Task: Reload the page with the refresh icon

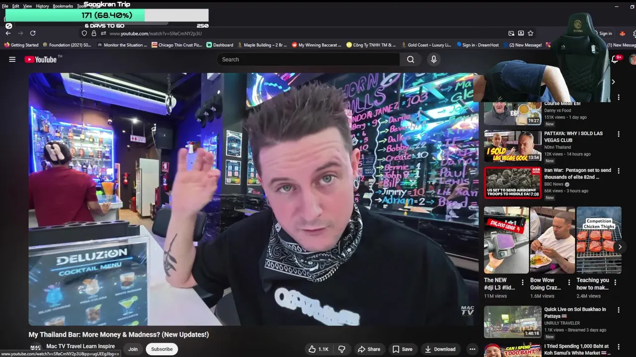Action: 33,33
